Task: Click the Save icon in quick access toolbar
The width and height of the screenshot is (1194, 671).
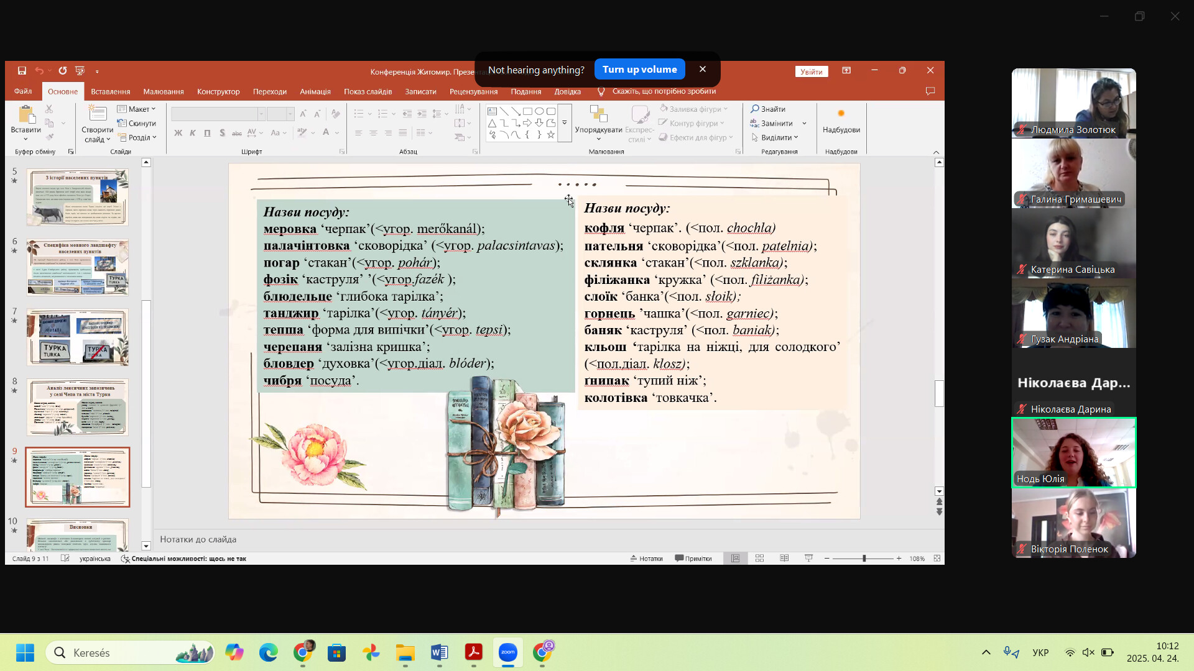Action: [22, 71]
